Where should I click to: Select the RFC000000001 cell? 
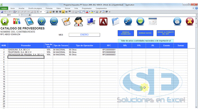pyautogui.click(x=109, y=50)
